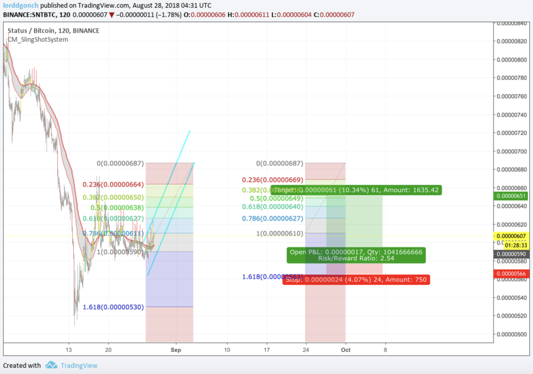Screen dimensions: 533x374
Task: Click the Oct marker on time axis
Action: [345, 350]
